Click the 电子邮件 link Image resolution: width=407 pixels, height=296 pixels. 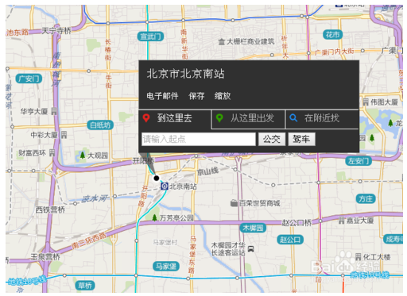point(162,96)
